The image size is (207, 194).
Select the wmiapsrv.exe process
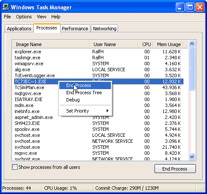(x=99, y=64)
